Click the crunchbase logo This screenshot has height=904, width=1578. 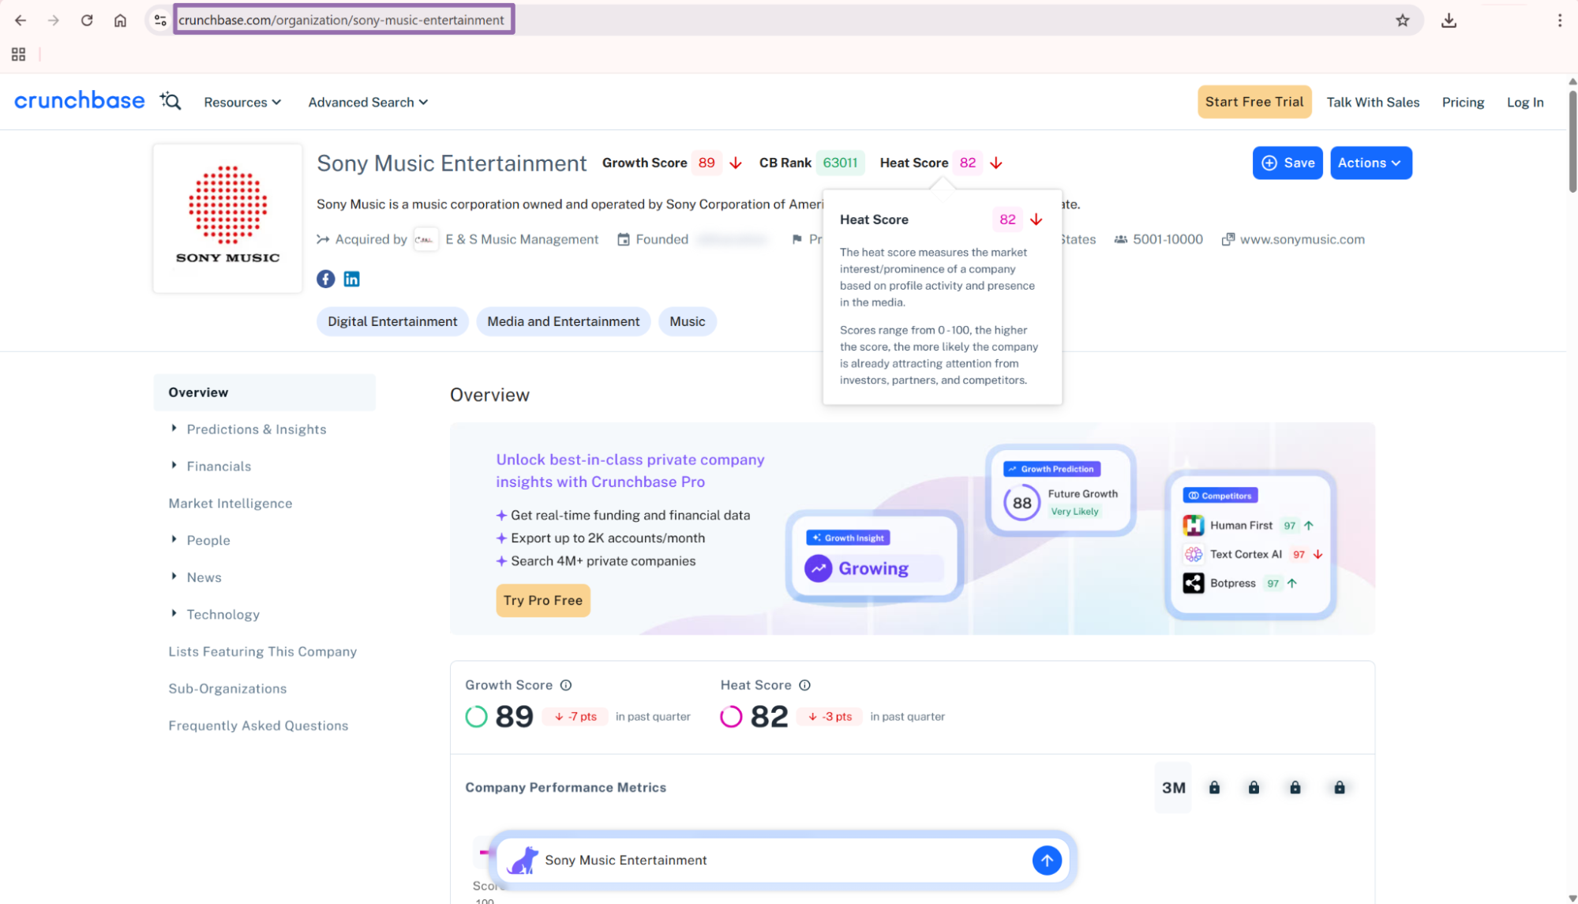pyautogui.click(x=80, y=101)
